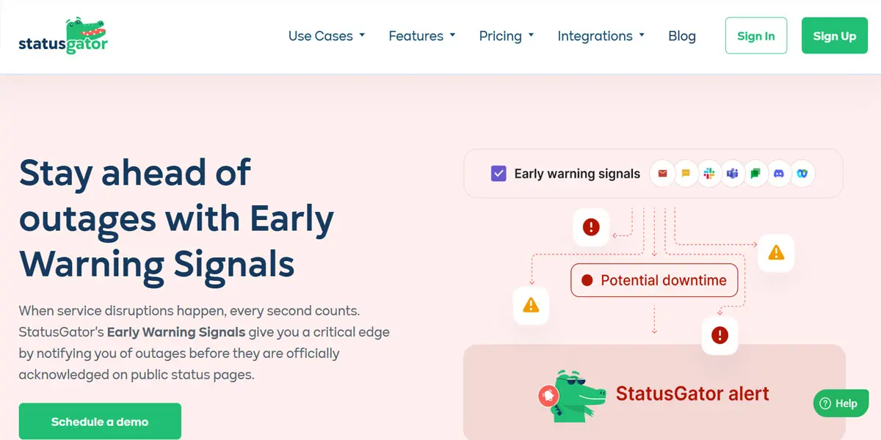The height and width of the screenshot is (440, 881).
Task: Open the Pricing menu
Action: pyautogui.click(x=507, y=36)
